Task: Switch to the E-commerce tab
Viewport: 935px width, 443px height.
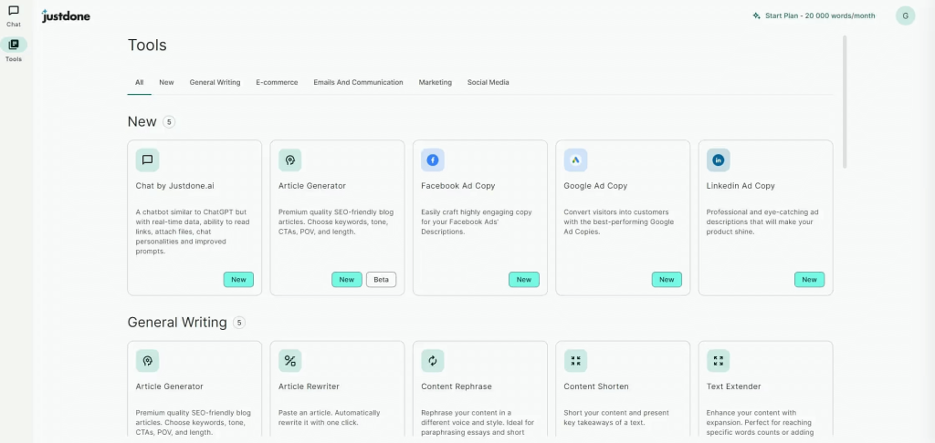Action: 277,82
